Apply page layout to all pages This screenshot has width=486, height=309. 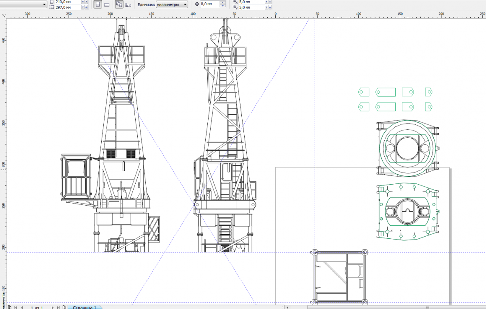pyautogui.click(x=119, y=4)
